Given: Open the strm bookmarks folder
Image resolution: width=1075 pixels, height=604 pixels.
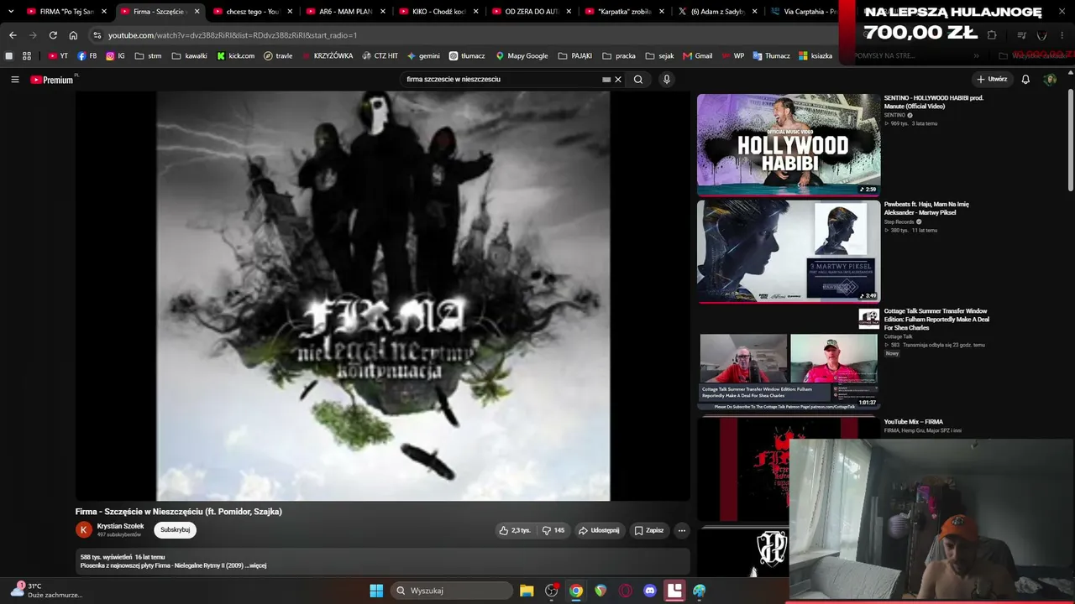Looking at the screenshot, I should [148, 56].
